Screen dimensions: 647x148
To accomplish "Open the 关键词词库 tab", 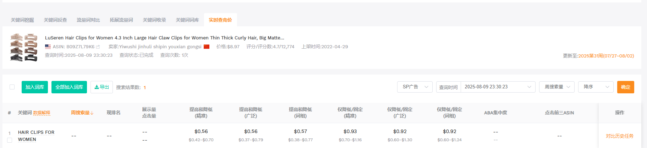I will click(x=187, y=20).
